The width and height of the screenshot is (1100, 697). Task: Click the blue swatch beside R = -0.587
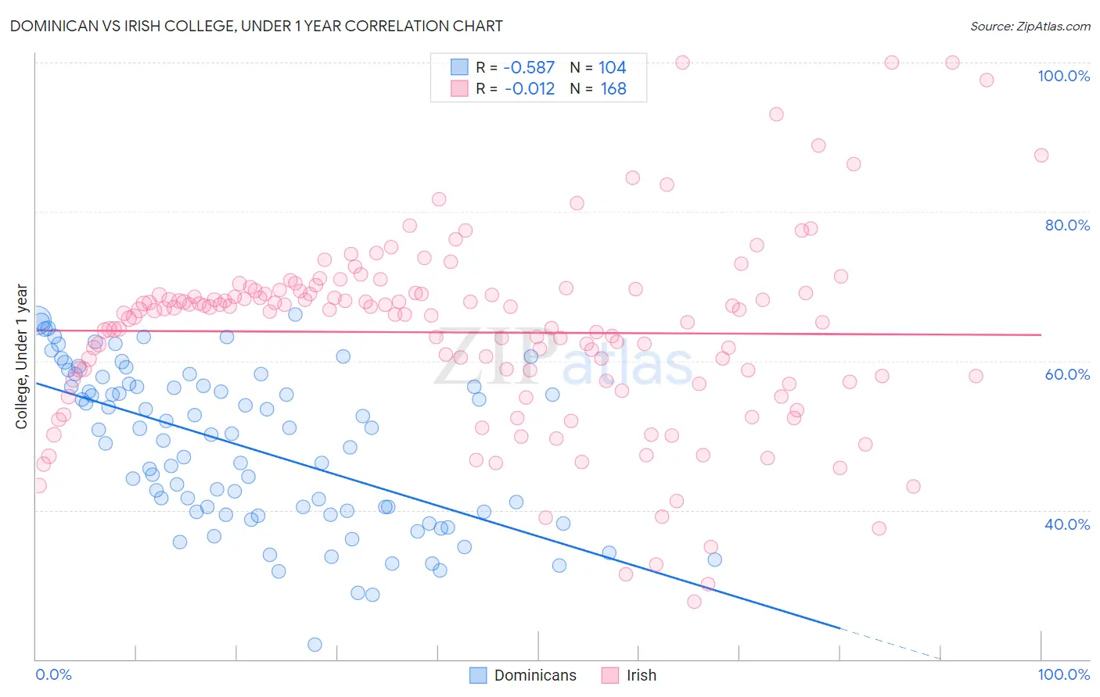pyautogui.click(x=459, y=67)
